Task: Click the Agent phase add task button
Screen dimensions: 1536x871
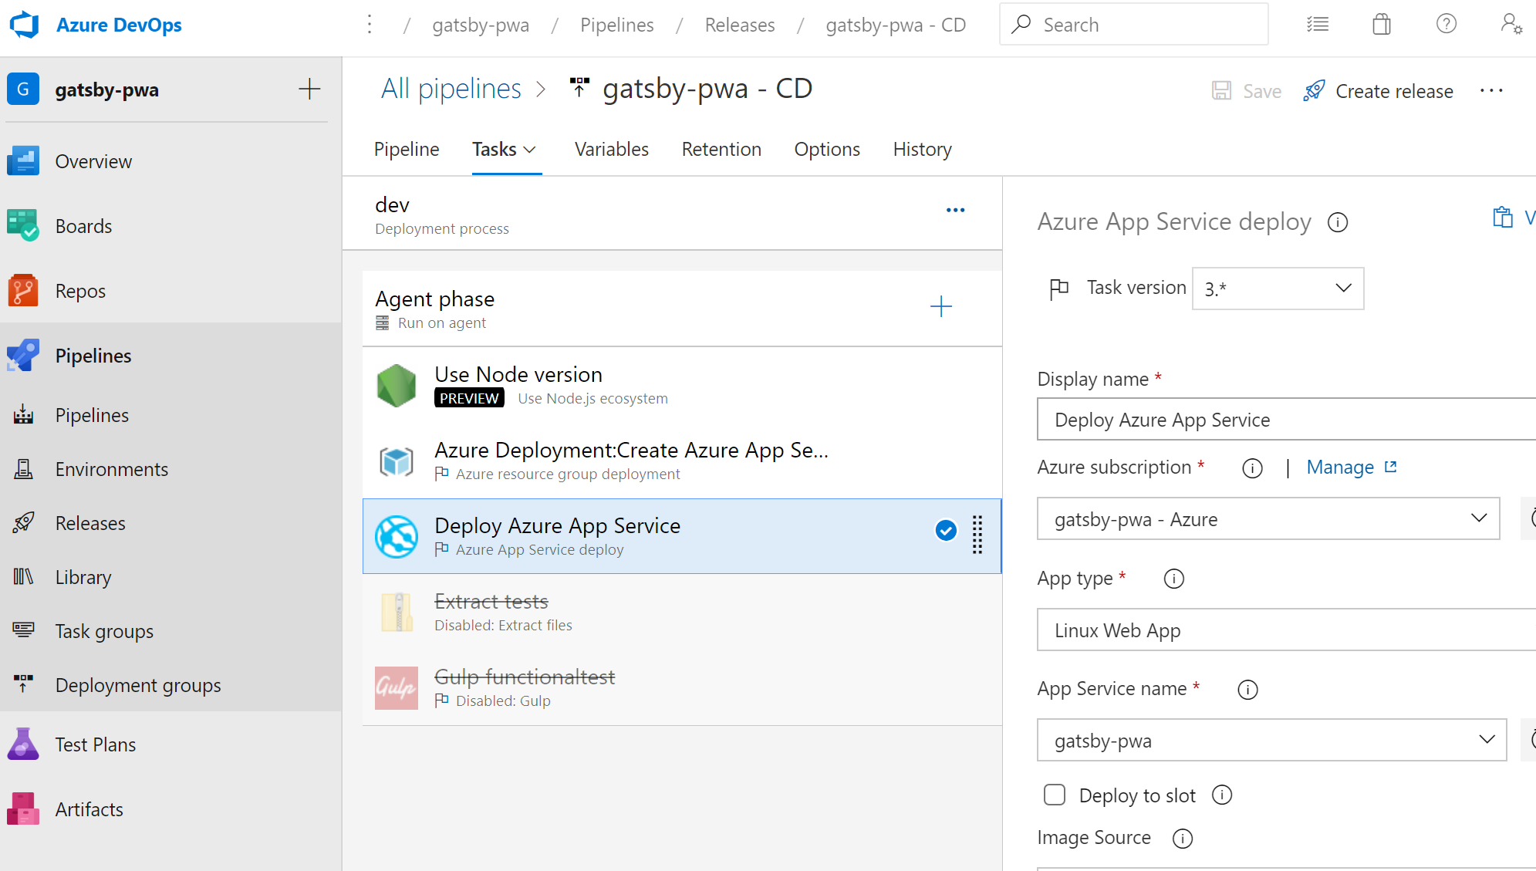Action: pos(941,307)
